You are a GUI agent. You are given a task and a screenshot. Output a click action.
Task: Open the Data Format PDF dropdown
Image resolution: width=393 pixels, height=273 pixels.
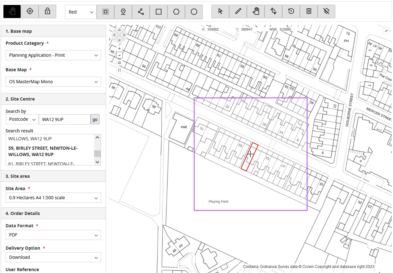click(53, 235)
